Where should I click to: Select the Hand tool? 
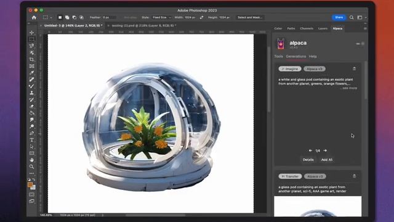tap(31, 160)
